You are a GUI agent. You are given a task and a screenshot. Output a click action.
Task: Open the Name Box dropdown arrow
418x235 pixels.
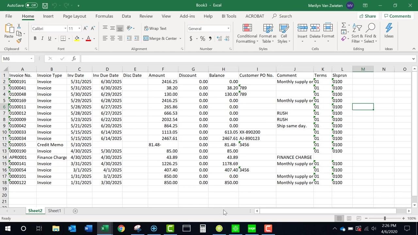(x=31, y=59)
